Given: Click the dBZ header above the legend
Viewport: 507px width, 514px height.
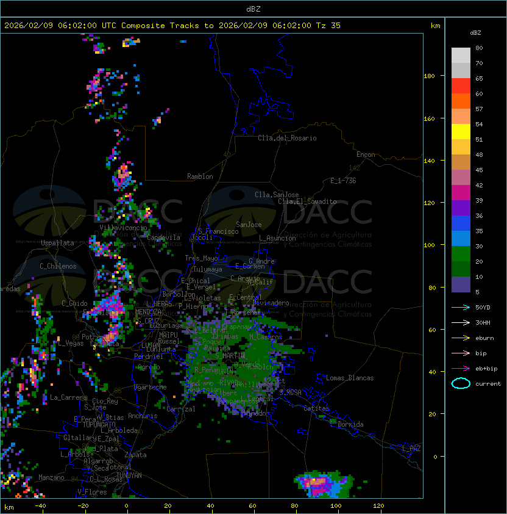Looking at the screenshot, I should click(475, 33).
